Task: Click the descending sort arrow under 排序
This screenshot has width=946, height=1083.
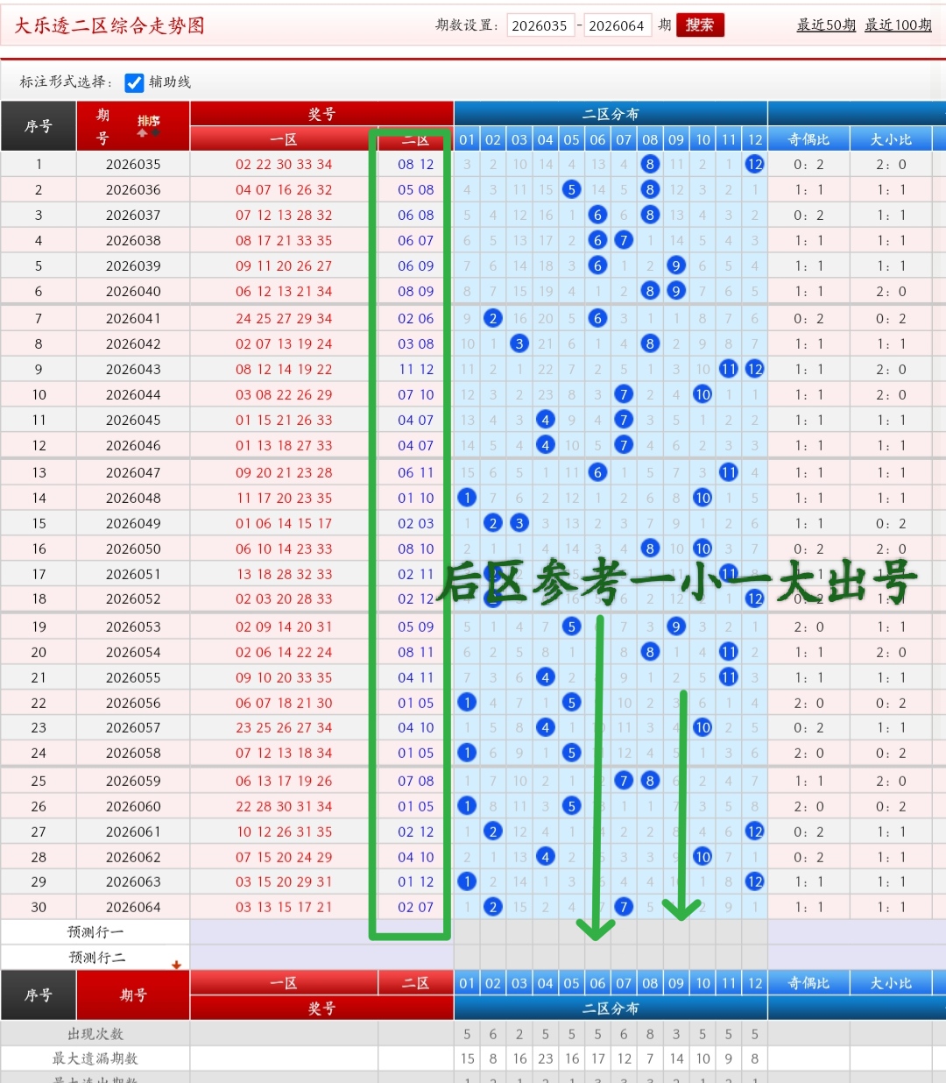Action: pos(156,133)
